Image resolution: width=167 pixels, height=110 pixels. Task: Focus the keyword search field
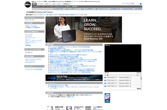click(x=130, y=4)
